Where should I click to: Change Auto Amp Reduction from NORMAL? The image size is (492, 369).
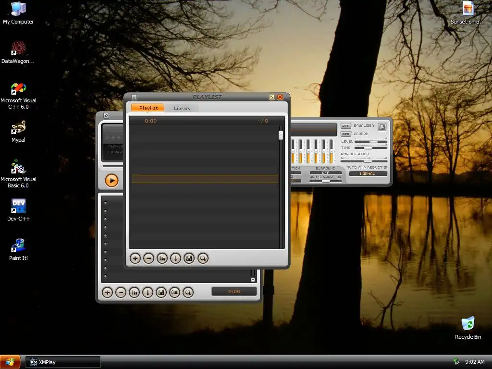coord(368,173)
